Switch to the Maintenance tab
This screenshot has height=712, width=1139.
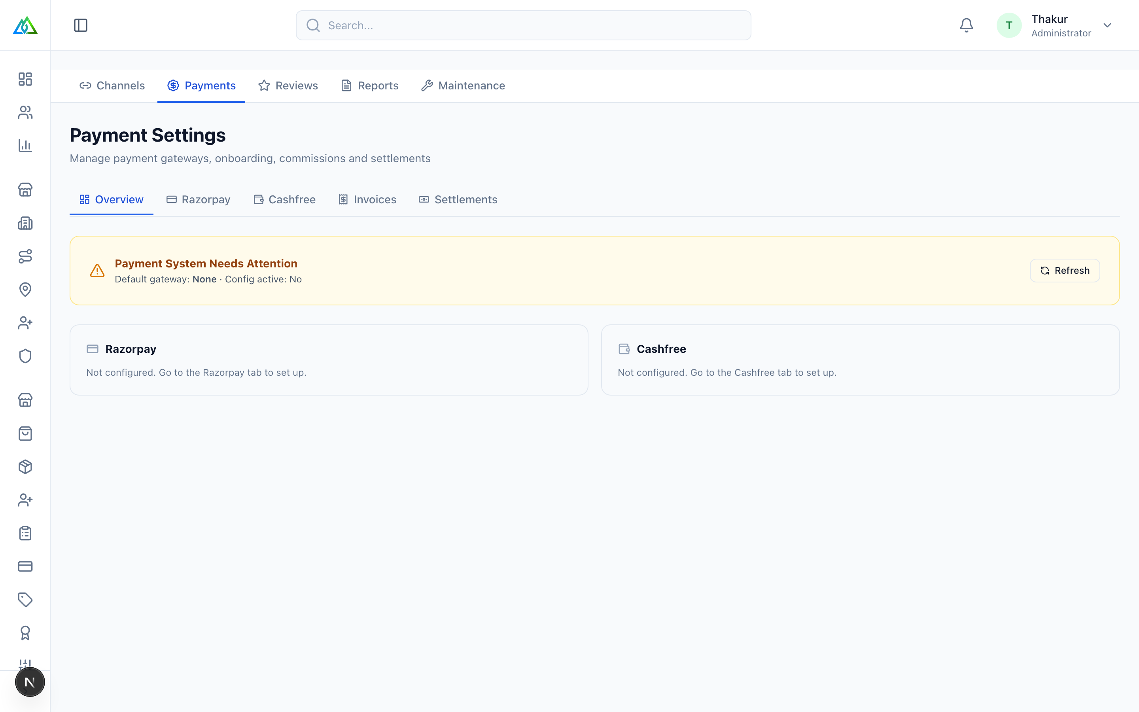click(463, 86)
